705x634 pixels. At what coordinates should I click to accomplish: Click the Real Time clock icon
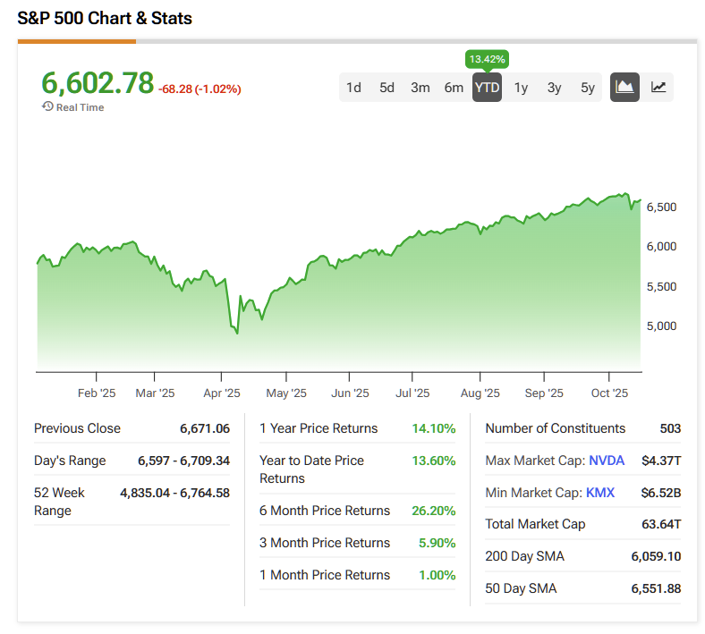pos(47,107)
